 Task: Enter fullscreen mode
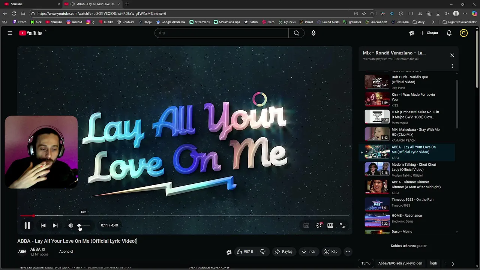[x=342, y=225]
